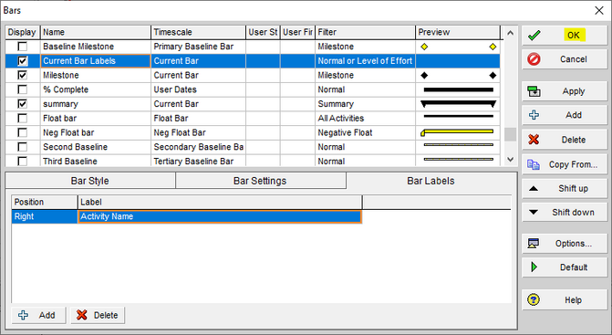Click the Shift down arrow icon
The image size is (612, 335).
point(534,213)
